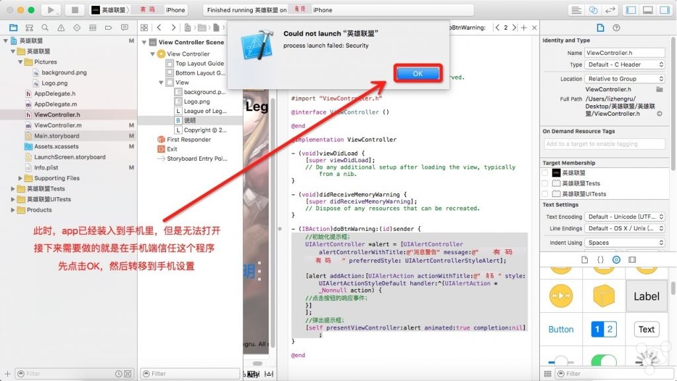Expand the Products folder in navigator
Image resolution: width=677 pixels, height=381 pixels.
[x=14, y=210]
